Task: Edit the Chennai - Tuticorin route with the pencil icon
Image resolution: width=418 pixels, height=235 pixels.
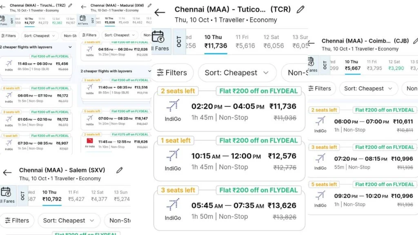Action: [x=300, y=9]
